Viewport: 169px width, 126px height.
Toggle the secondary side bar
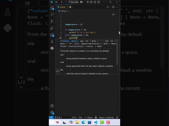(98, 2)
